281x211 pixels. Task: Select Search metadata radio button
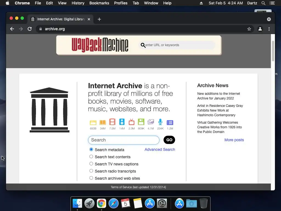91,149
